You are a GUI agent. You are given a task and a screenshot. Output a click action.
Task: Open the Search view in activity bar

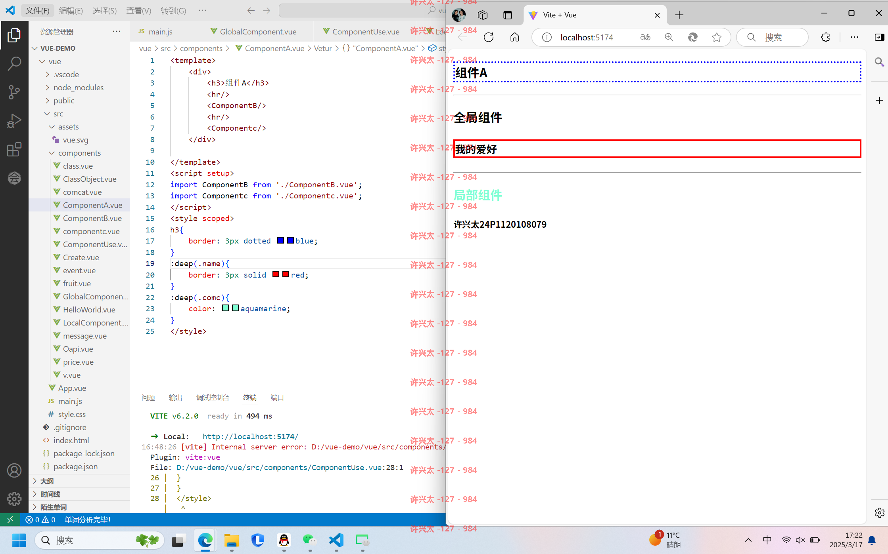point(14,63)
